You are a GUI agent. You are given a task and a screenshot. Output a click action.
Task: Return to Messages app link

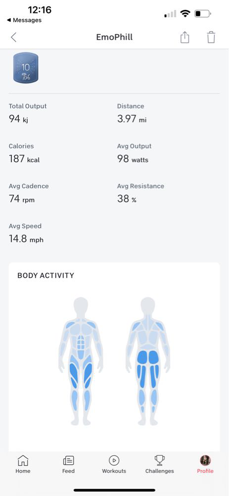pos(24,20)
